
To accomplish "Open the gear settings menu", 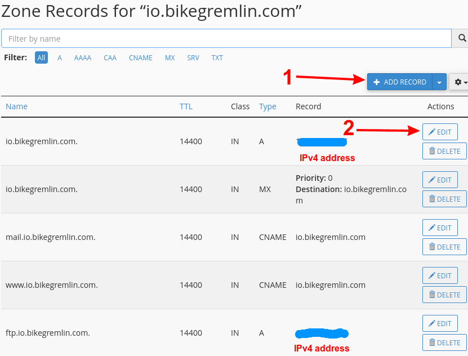I will click(460, 82).
